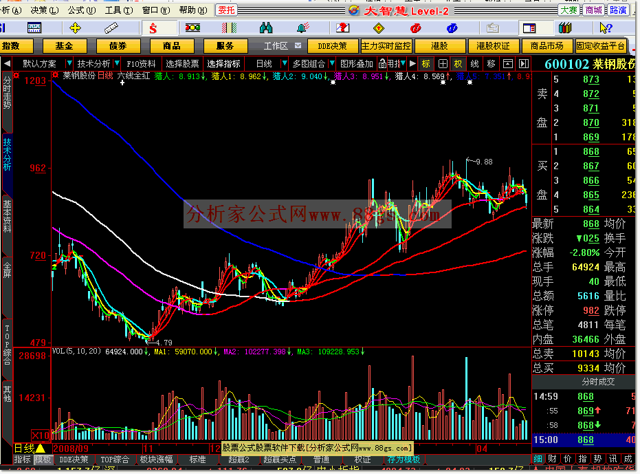Image resolution: width=640 pixels, height=474 pixels.
Task: Click the blue circular info icon
Action: coord(452,28)
